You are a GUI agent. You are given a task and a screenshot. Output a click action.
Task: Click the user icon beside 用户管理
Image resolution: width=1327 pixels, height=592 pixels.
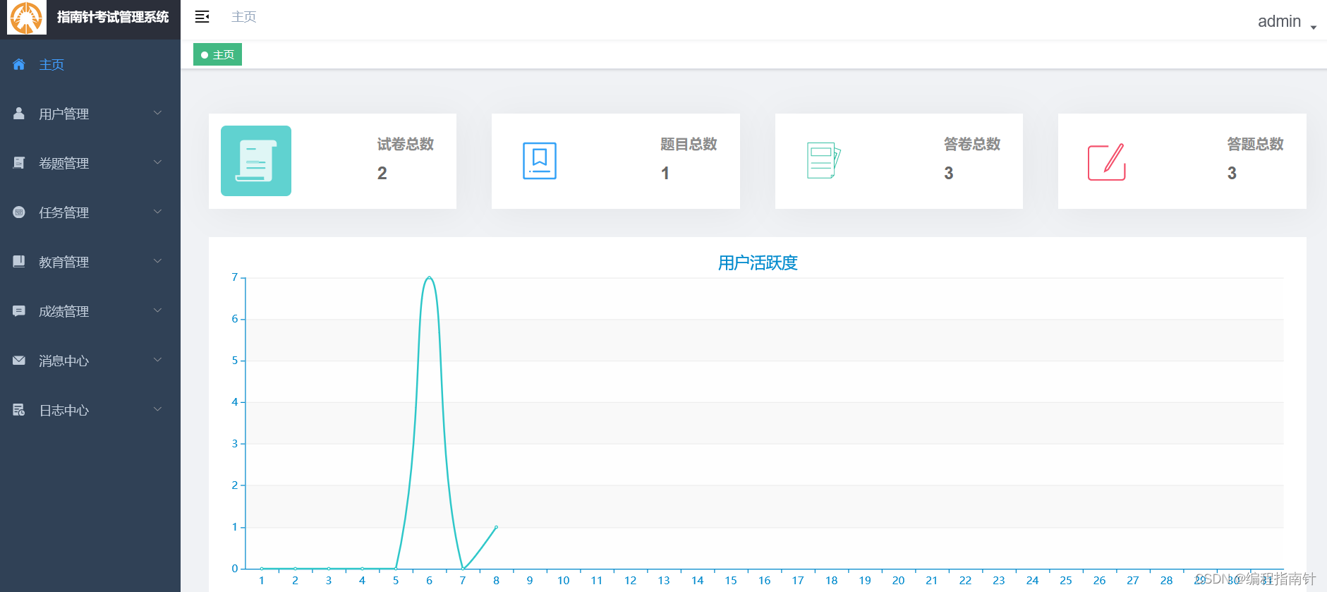[19, 114]
